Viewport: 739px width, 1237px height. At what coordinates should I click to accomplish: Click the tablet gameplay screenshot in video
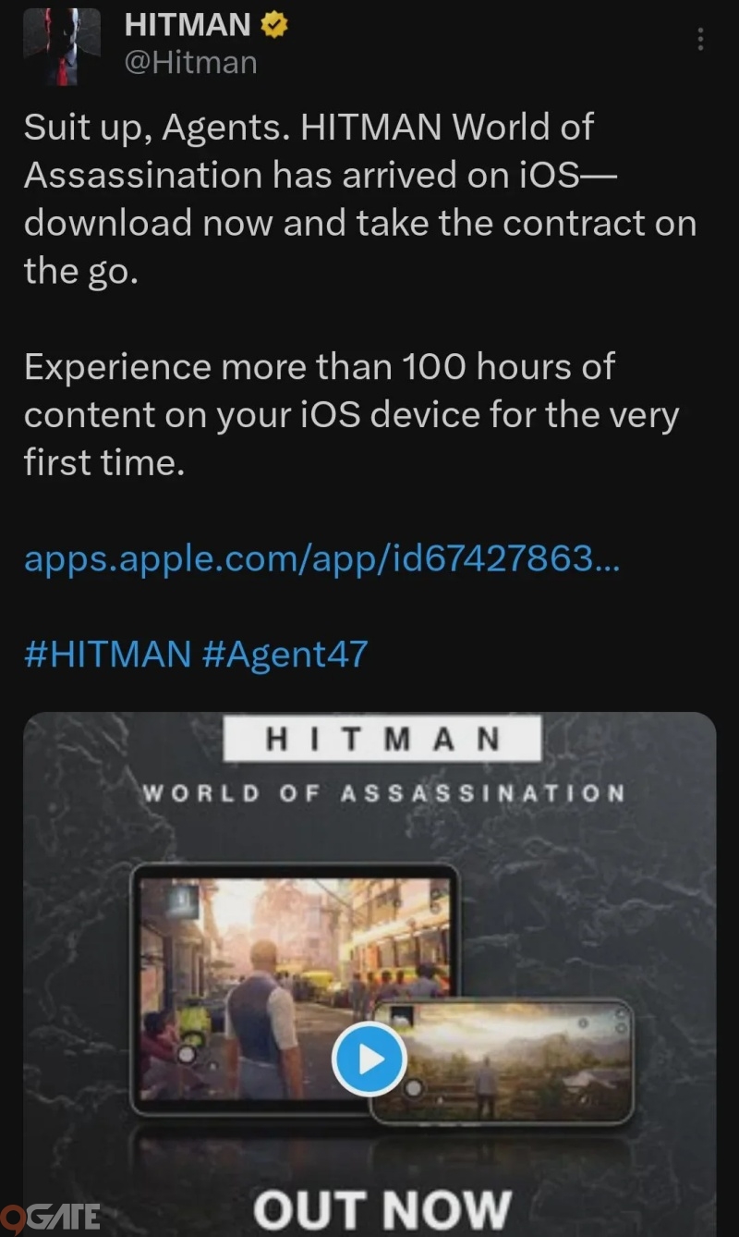295,989
